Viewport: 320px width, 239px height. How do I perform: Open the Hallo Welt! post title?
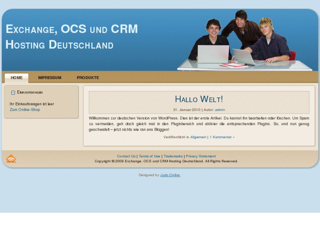pos(199,99)
